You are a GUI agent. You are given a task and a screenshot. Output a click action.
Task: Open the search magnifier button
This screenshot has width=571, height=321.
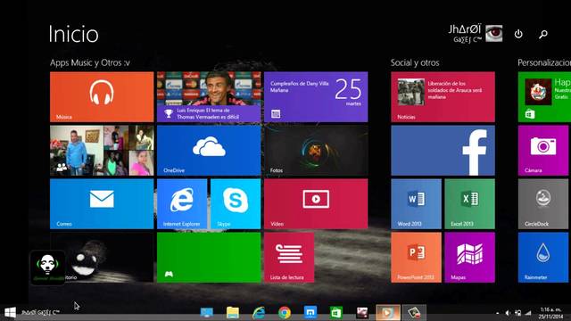543,34
